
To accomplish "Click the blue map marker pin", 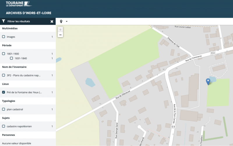I will (x=208, y=82).
